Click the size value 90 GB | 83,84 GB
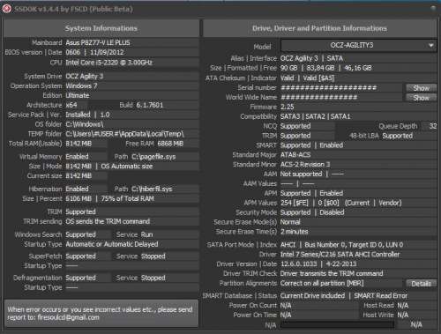The image size is (441, 334). (307, 68)
